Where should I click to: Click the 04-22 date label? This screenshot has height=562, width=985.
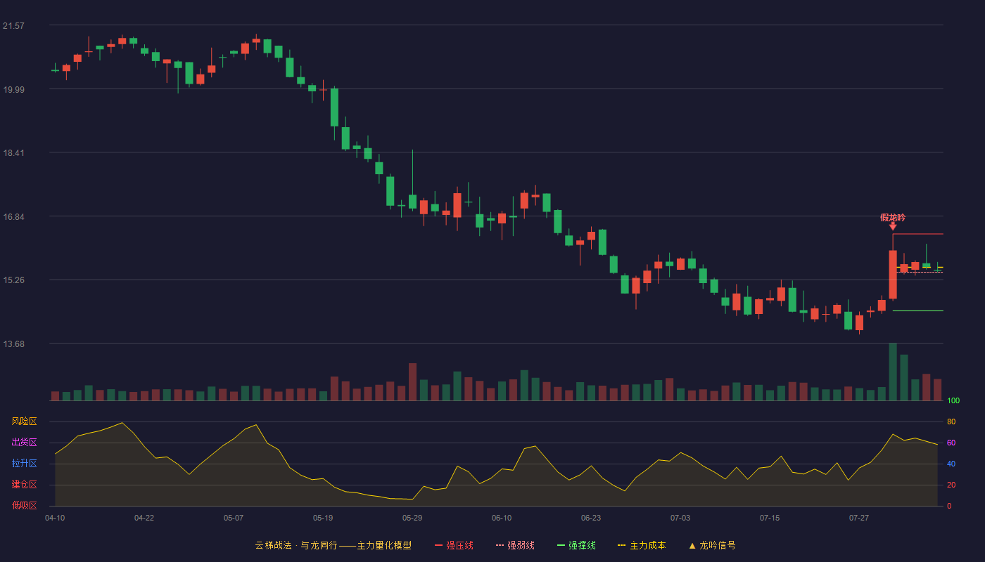pyautogui.click(x=144, y=518)
